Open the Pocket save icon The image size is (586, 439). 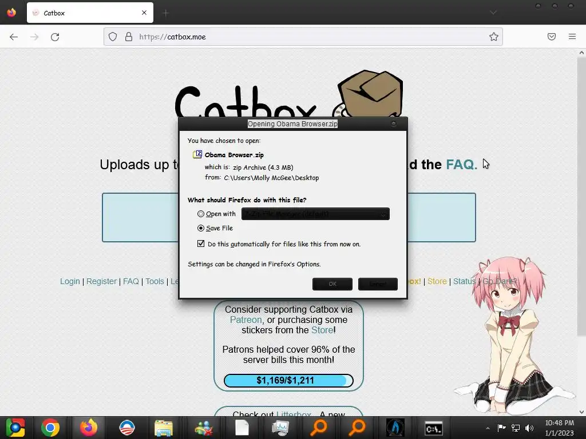552,37
